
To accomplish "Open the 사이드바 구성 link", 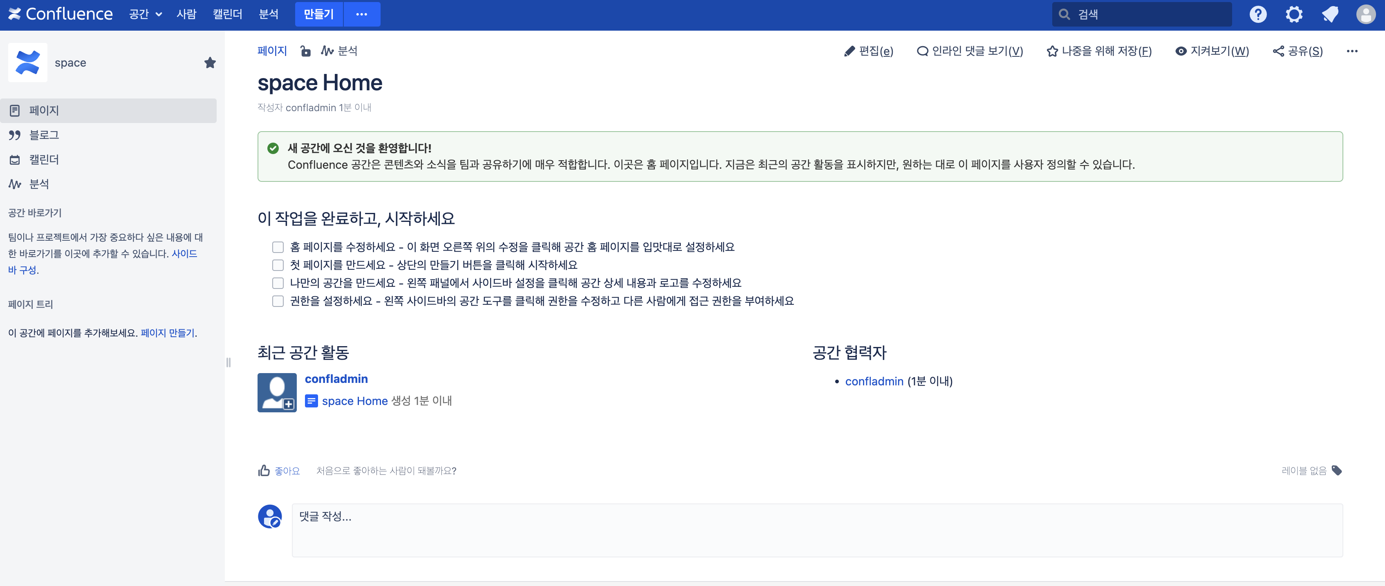I will (x=184, y=253).
